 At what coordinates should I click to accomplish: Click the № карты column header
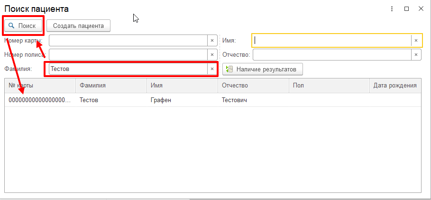pyautogui.click(x=40, y=86)
